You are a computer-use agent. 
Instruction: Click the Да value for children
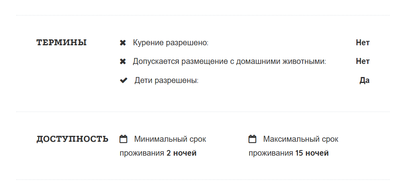pos(364,81)
